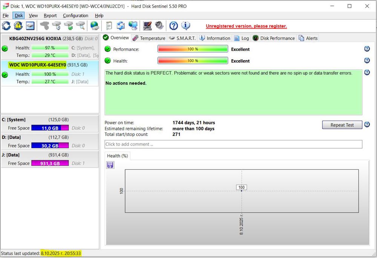The height and width of the screenshot is (258, 377).
Task: Click the Health 100 % gradient bar in Overview
Action: pyautogui.click(x=193, y=61)
